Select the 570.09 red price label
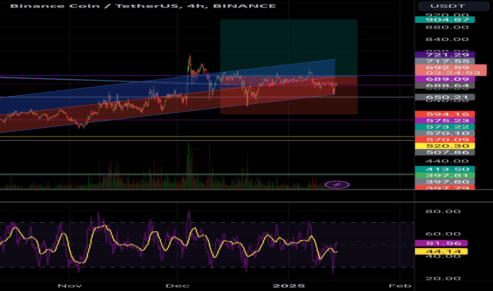 tap(445, 140)
